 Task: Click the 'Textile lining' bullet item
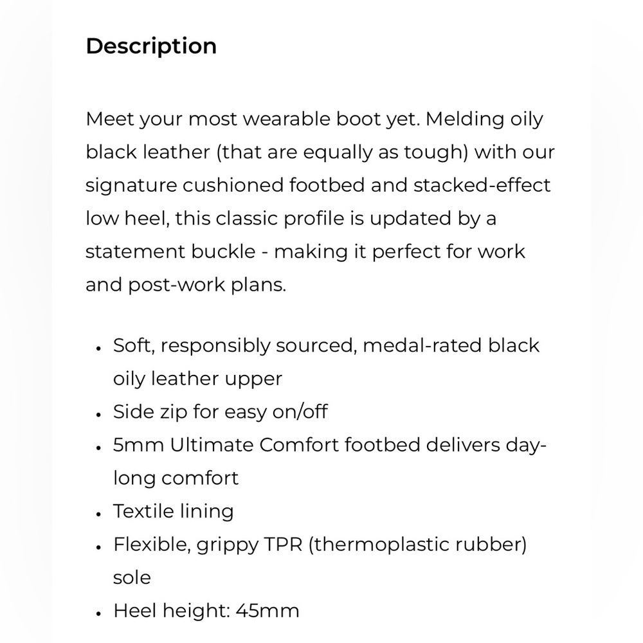point(174,511)
